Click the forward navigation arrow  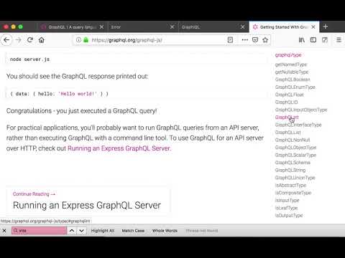(x=18, y=40)
